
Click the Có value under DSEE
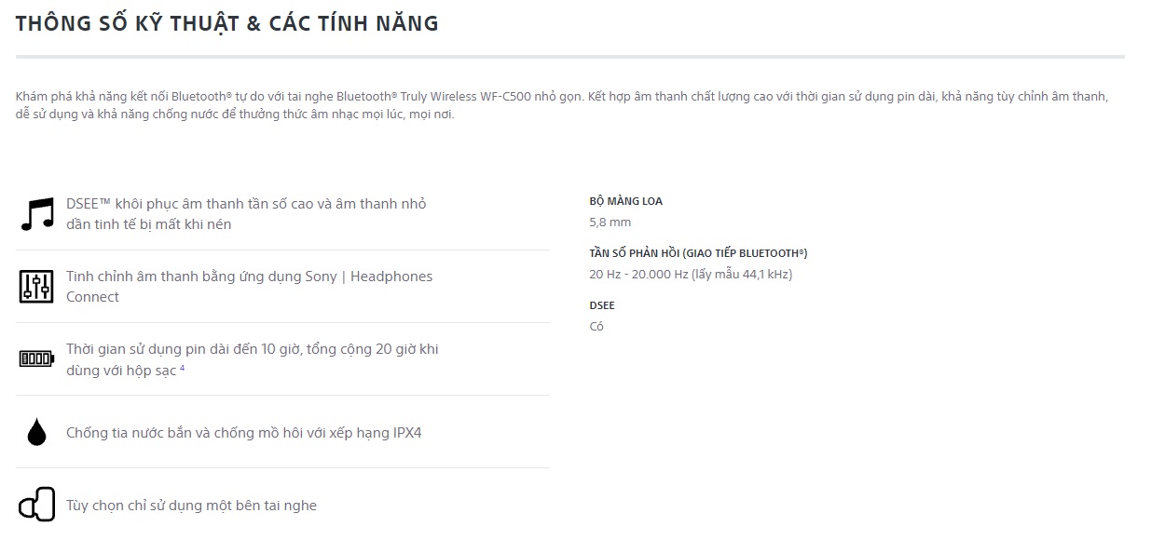pos(596,326)
